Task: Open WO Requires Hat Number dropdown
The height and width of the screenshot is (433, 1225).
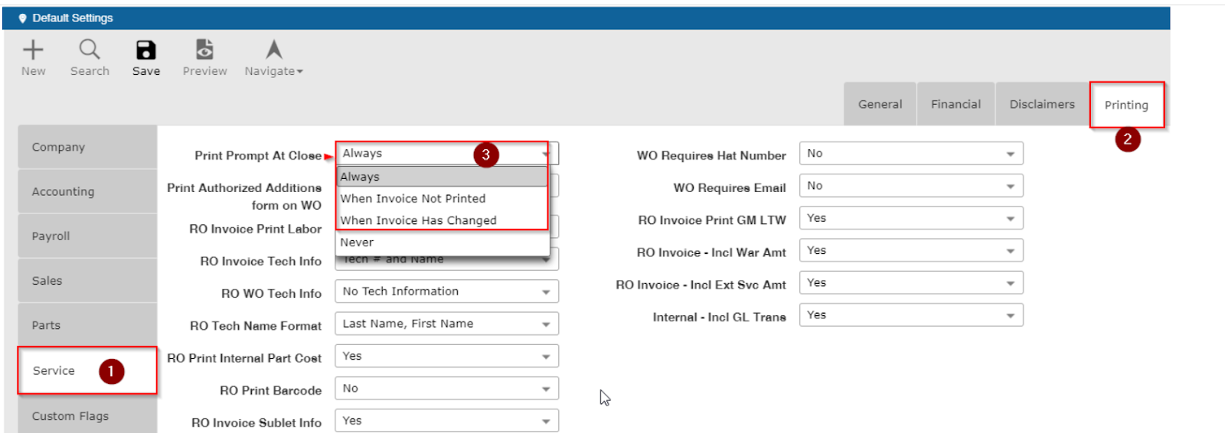Action: tap(911, 153)
